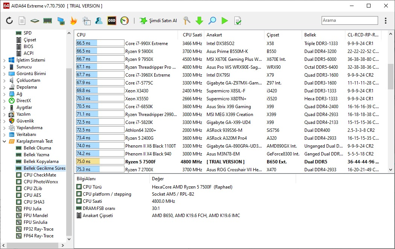
Task: Collapse the Karşılaştırmalı Test node
Action: click(4, 141)
